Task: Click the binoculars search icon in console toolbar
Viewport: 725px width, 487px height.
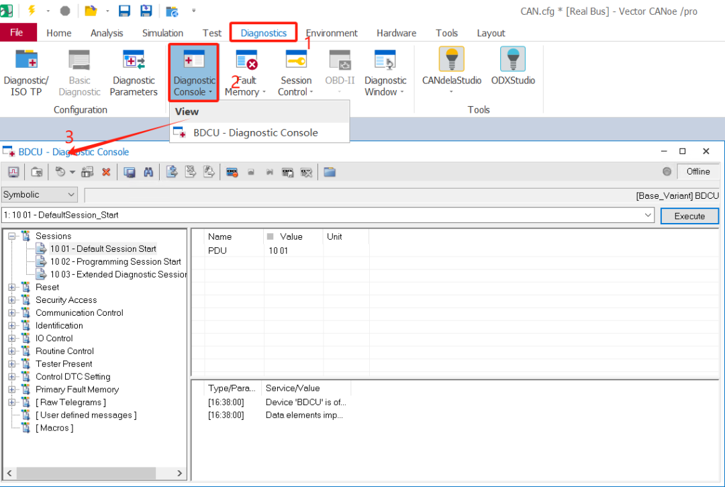Action: 148,172
